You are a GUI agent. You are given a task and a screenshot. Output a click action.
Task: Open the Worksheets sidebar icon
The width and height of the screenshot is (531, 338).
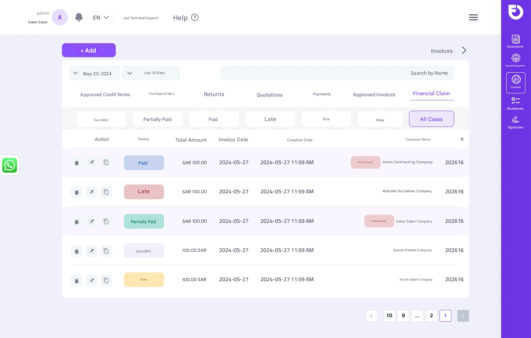point(516,103)
